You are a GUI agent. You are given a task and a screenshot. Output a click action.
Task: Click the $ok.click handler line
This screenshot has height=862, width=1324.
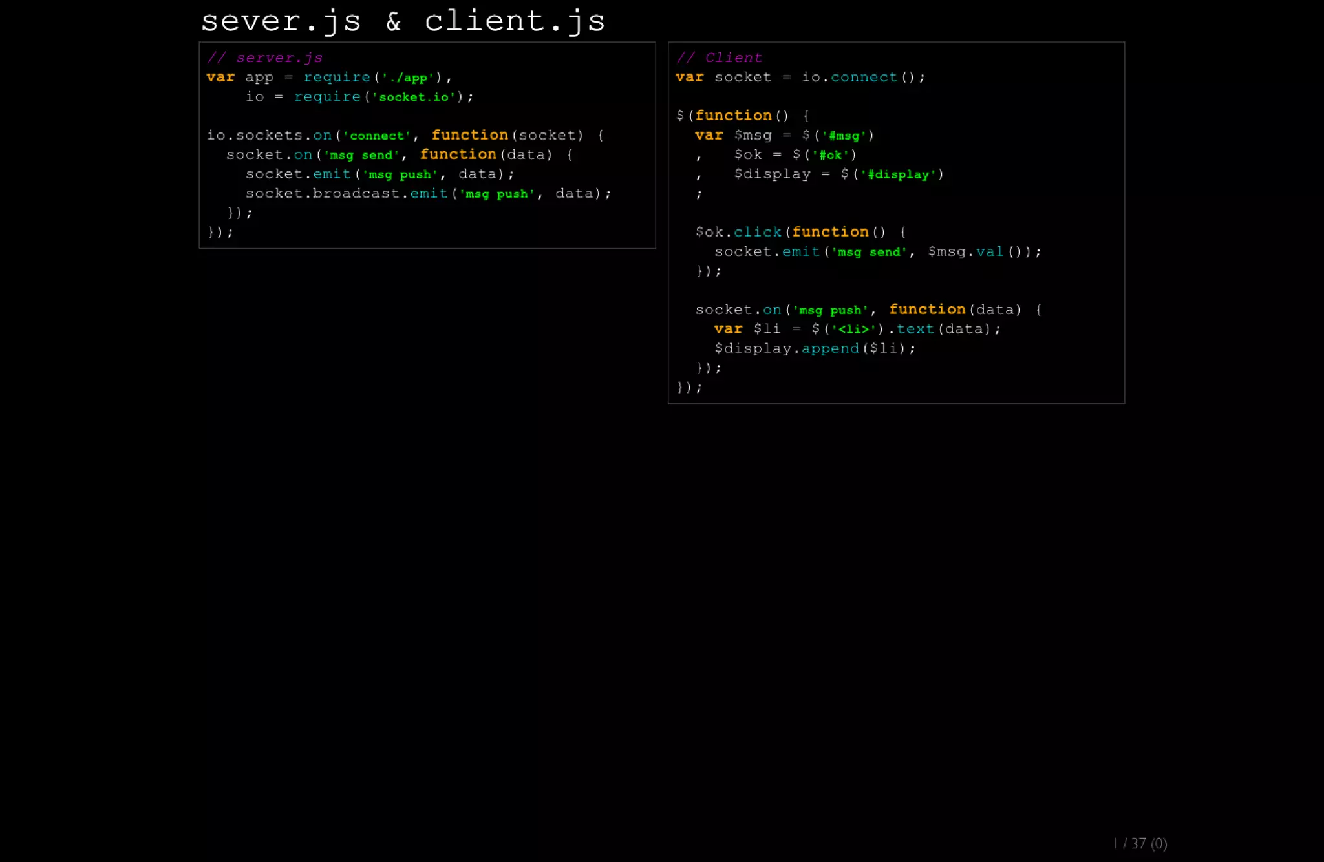[x=800, y=232]
